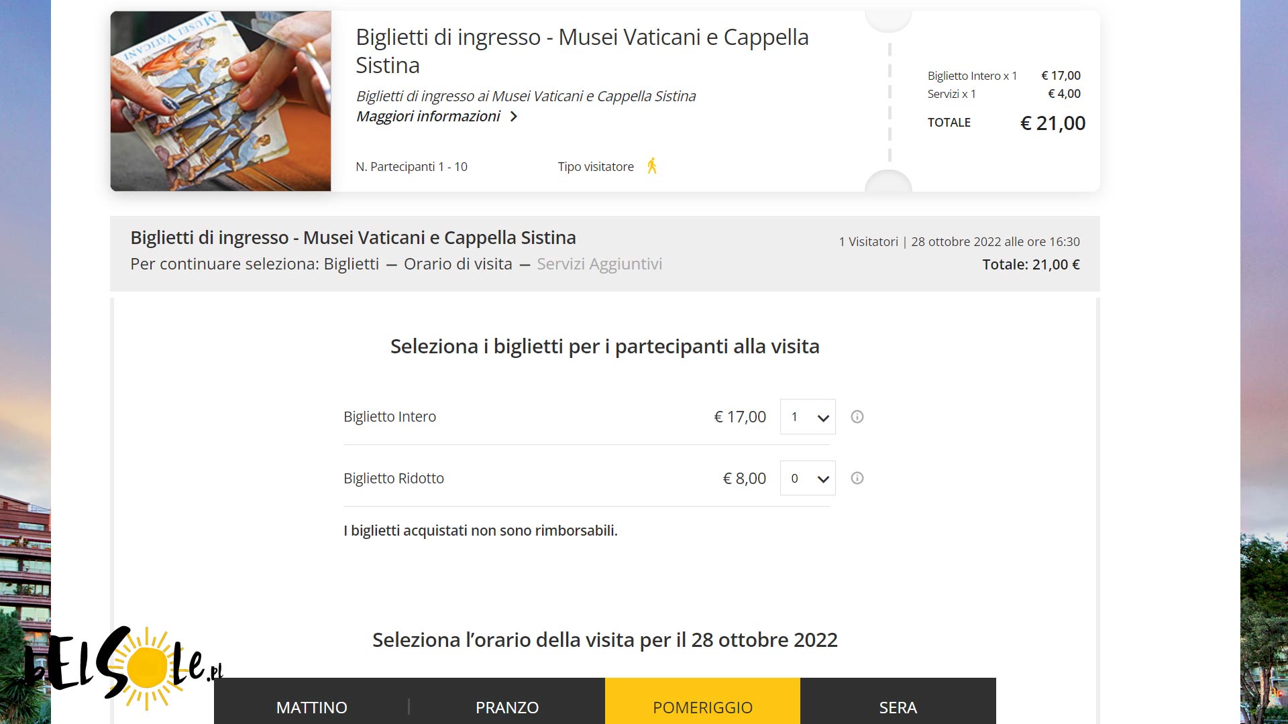Click the chevron next to Maggiori informazioni
Image resolution: width=1288 pixels, height=724 pixels.
coord(514,117)
